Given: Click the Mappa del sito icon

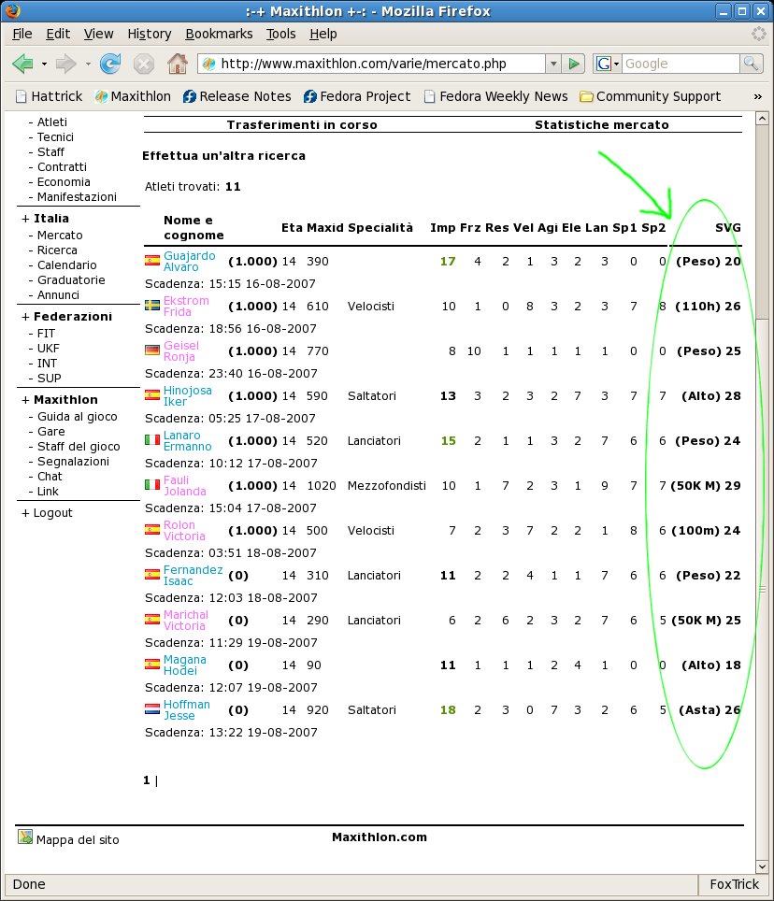Looking at the screenshot, I should coord(25,837).
